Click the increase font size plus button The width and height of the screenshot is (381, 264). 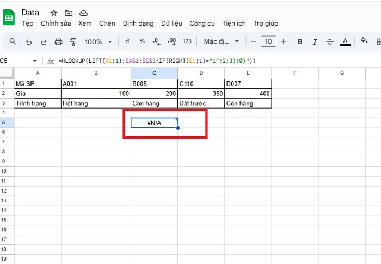[x=284, y=41]
